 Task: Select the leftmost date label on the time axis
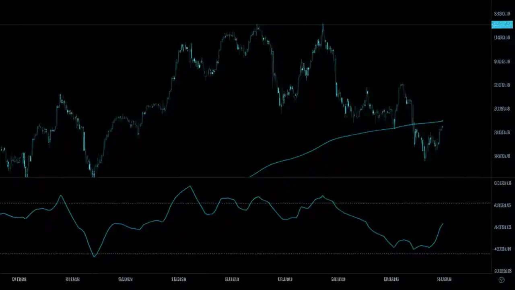click(x=19, y=279)
